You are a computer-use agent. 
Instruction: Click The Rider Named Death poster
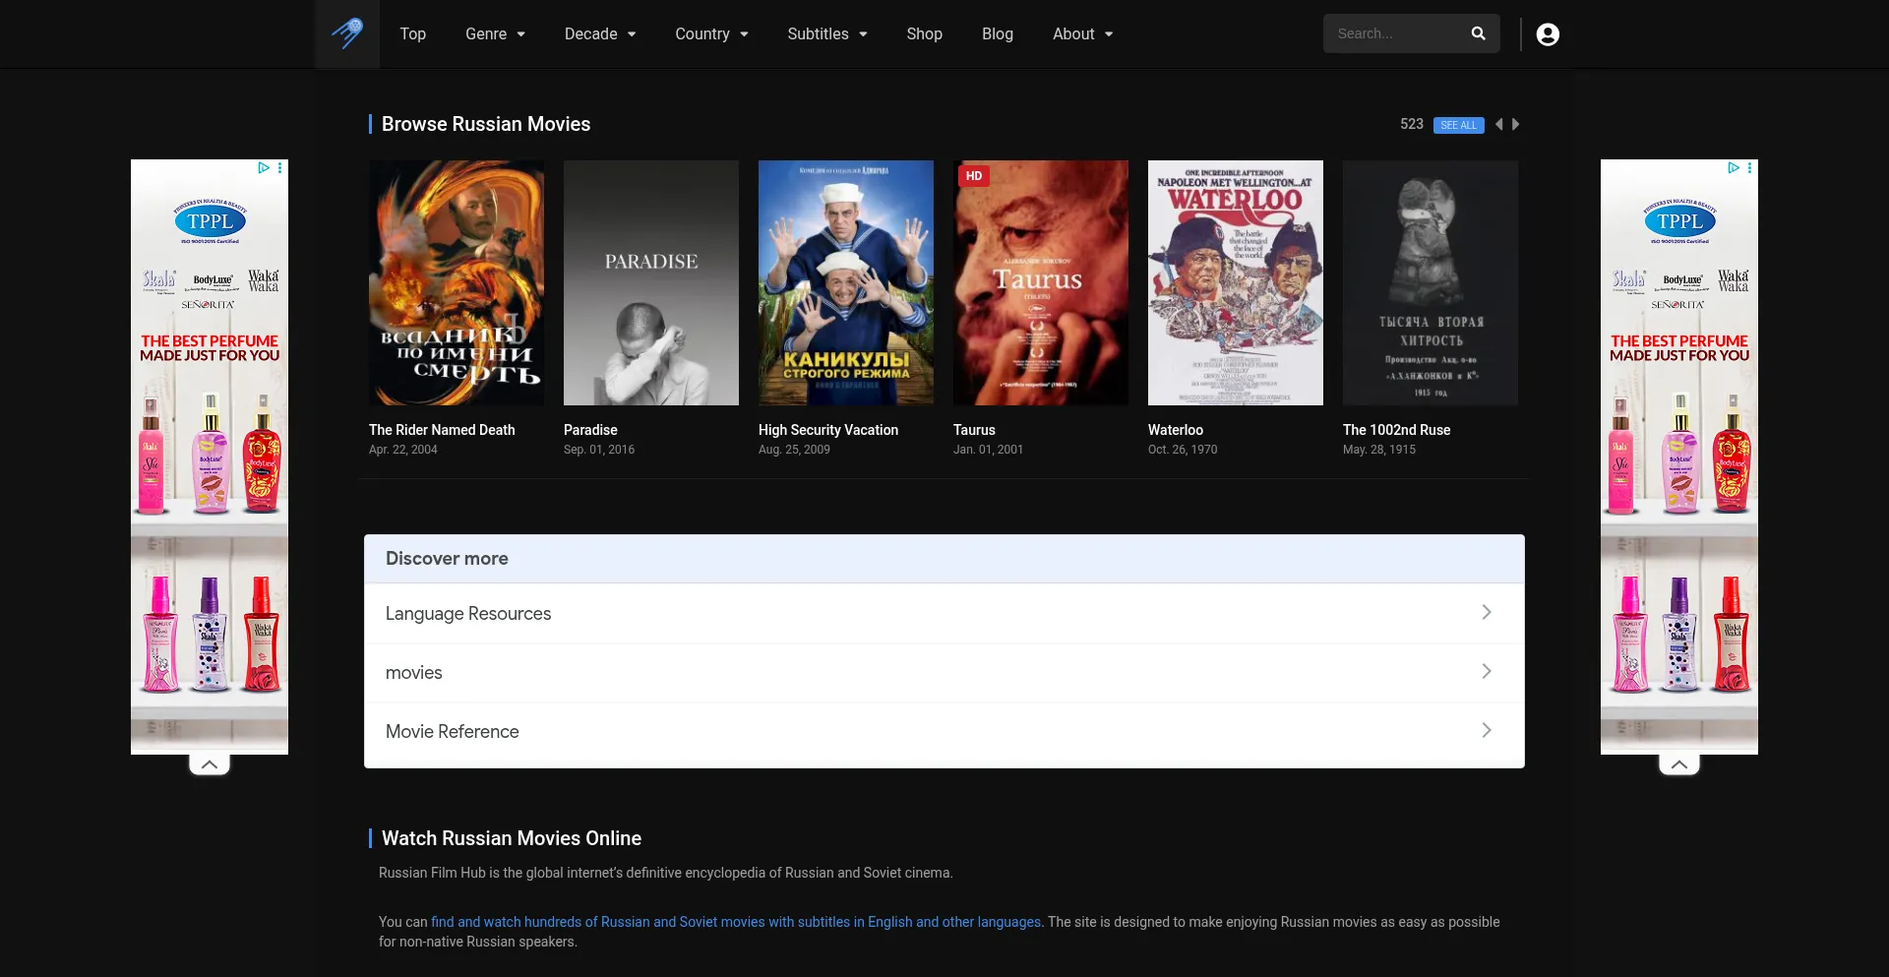[x=457, y=282]
